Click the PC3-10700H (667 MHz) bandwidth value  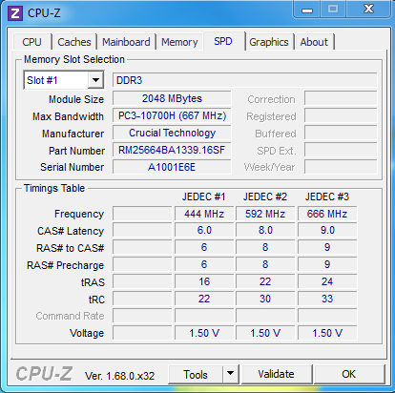[x=172, y=115]
